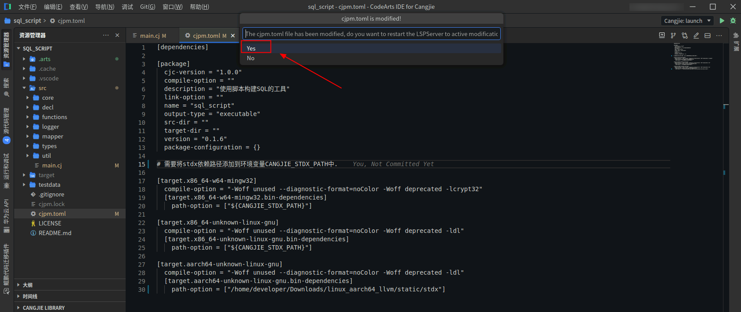Close the cjpm.toml editor tab
This screenshot has width=741, height=312.
(x=233, y=36)
